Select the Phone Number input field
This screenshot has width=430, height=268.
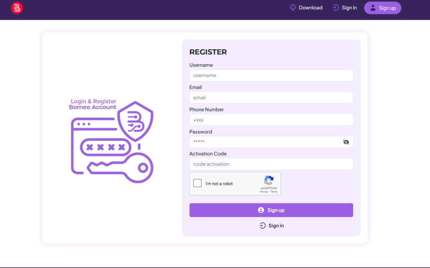coord(271,120)
